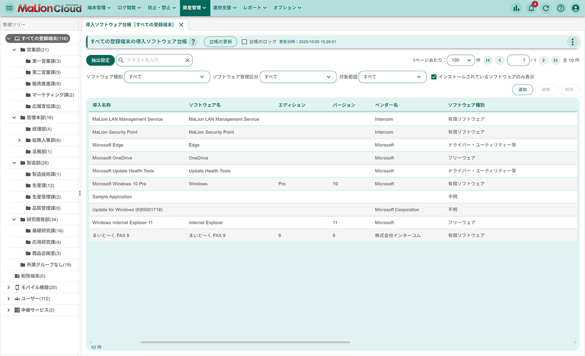
Task: Click the horizontal scrollbar below the table
Action: point(245,342)
